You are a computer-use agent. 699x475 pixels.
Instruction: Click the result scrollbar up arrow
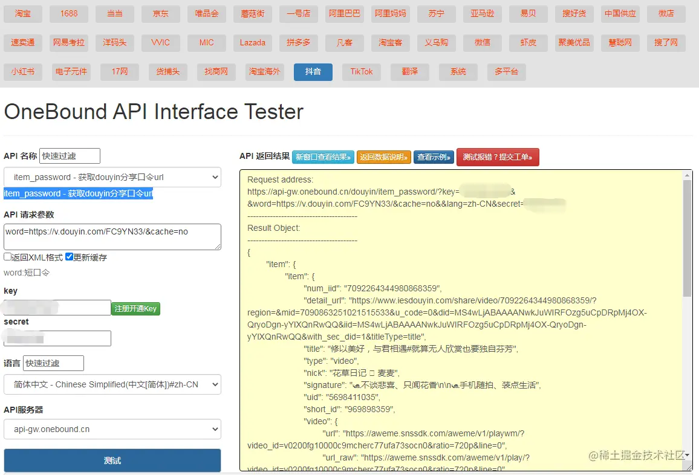pos(687,175)
